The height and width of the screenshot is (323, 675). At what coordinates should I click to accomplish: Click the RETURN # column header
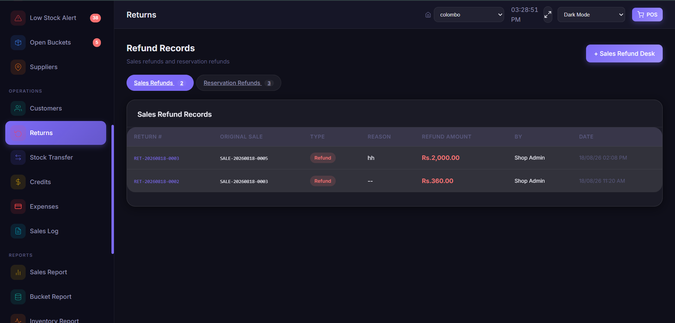[148, 137]
